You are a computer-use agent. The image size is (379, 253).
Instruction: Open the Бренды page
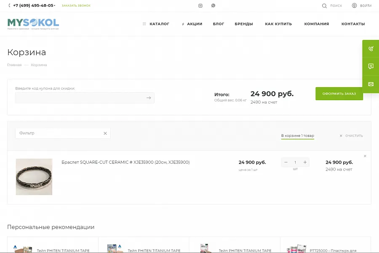point(244,24)
